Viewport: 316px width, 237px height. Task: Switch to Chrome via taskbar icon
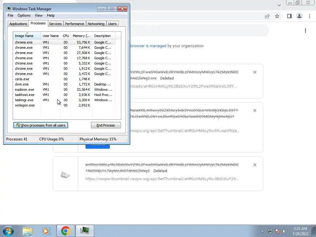[65, 231]
